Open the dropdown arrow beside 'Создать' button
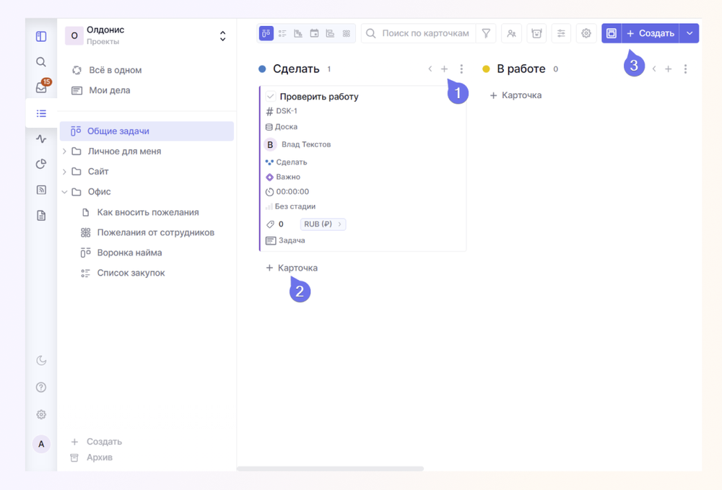 click(x=690, y=33)
